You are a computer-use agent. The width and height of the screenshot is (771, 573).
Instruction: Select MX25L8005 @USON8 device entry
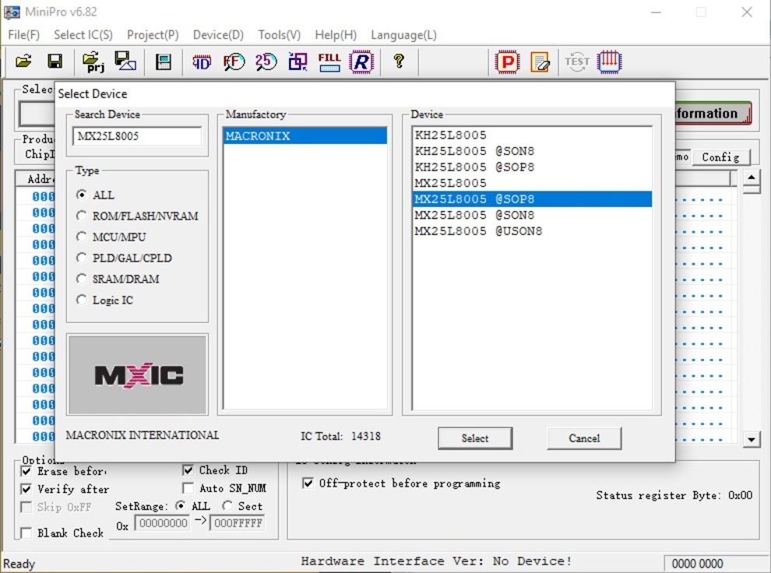point(532,231)
